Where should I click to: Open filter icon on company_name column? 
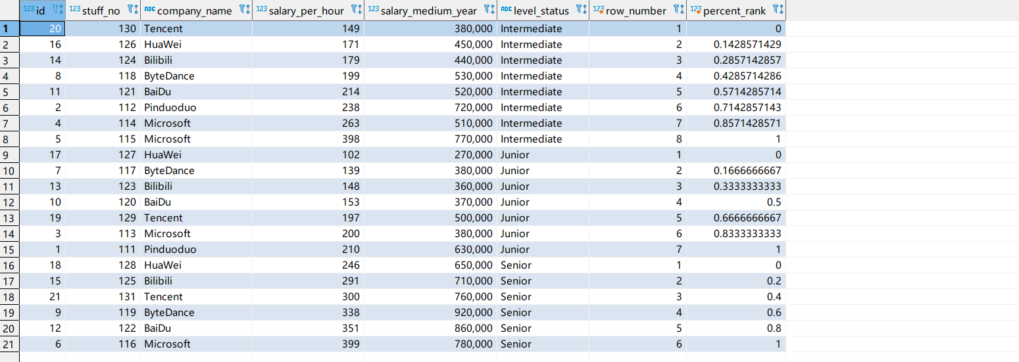tap(241, 10)
